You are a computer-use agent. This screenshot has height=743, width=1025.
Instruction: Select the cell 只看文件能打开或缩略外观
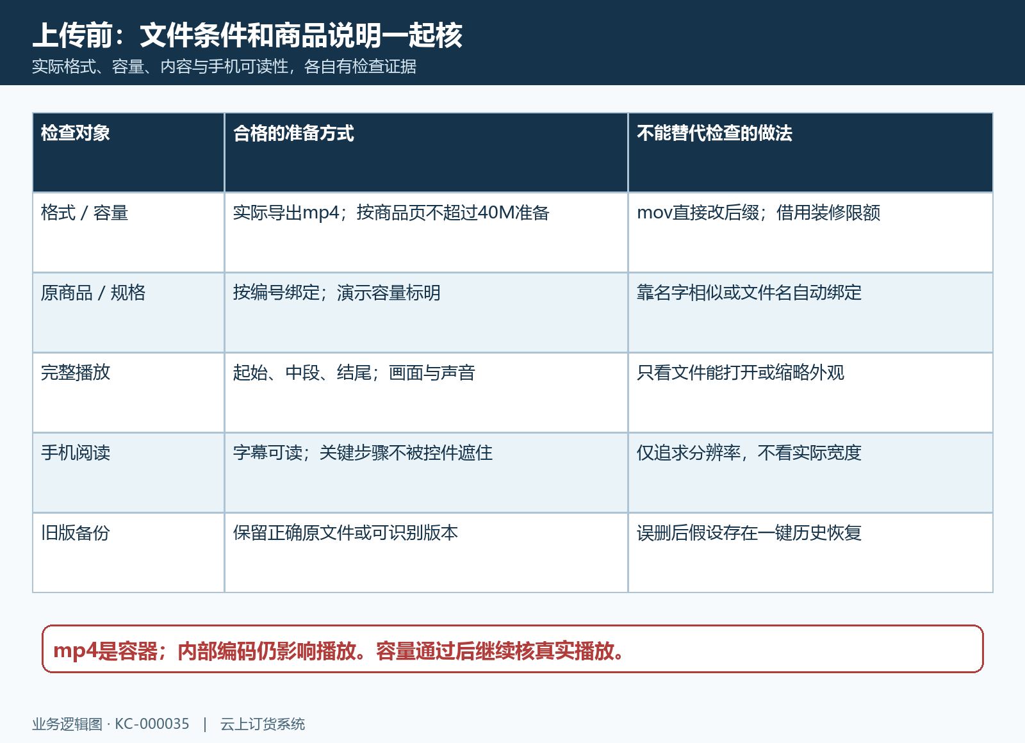point(810,393)
